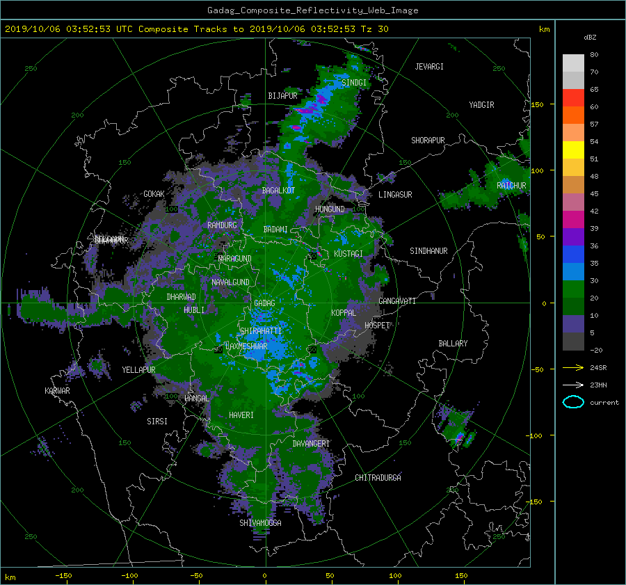626x585 pixels.
Task: Click the KOPPAL city label
Action: tap(344, 313)
